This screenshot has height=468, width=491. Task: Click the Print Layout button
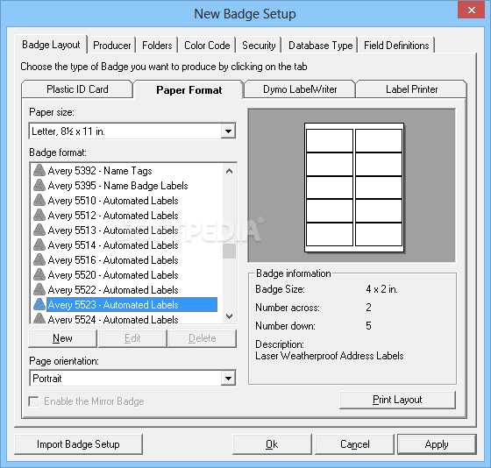pos(397,400)
